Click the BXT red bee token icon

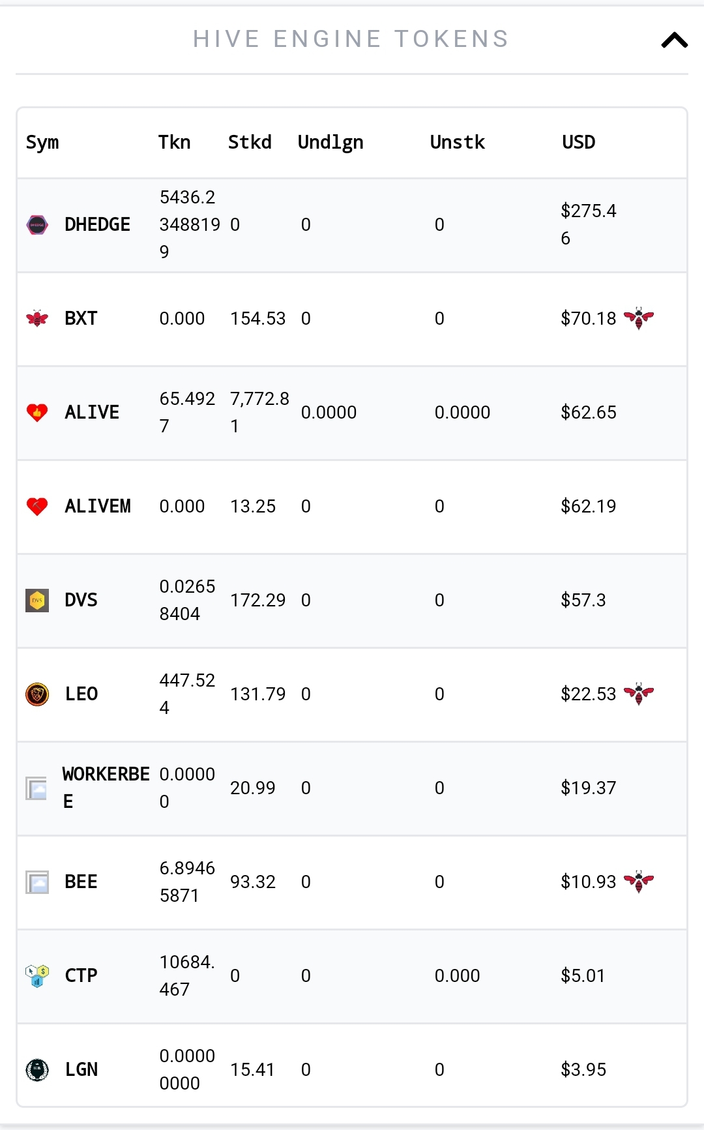click(x=37, y=319)
